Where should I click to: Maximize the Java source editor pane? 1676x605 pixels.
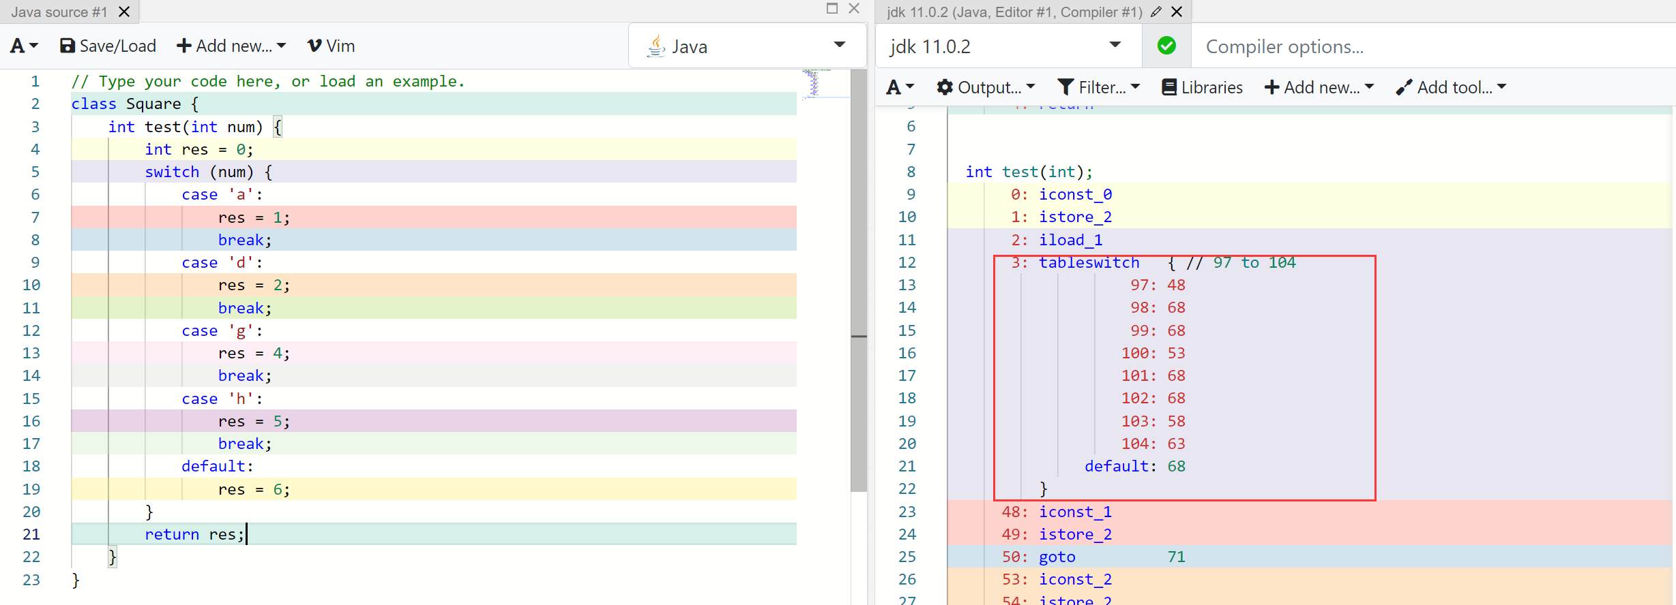pyautogui.click(x=832, y=8)
